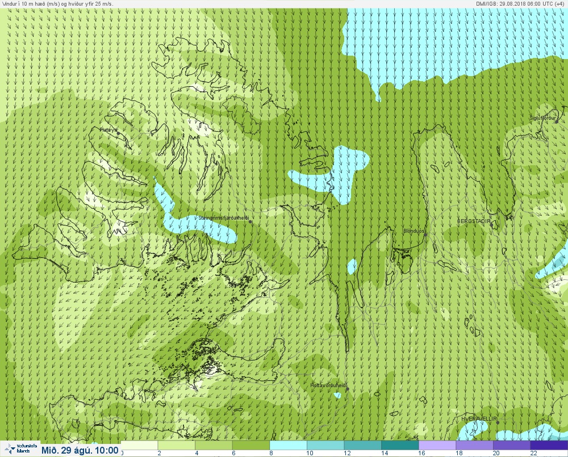Click the legend value '20'
The height and width of the screenshot is (457, 568).
point(496,453)
